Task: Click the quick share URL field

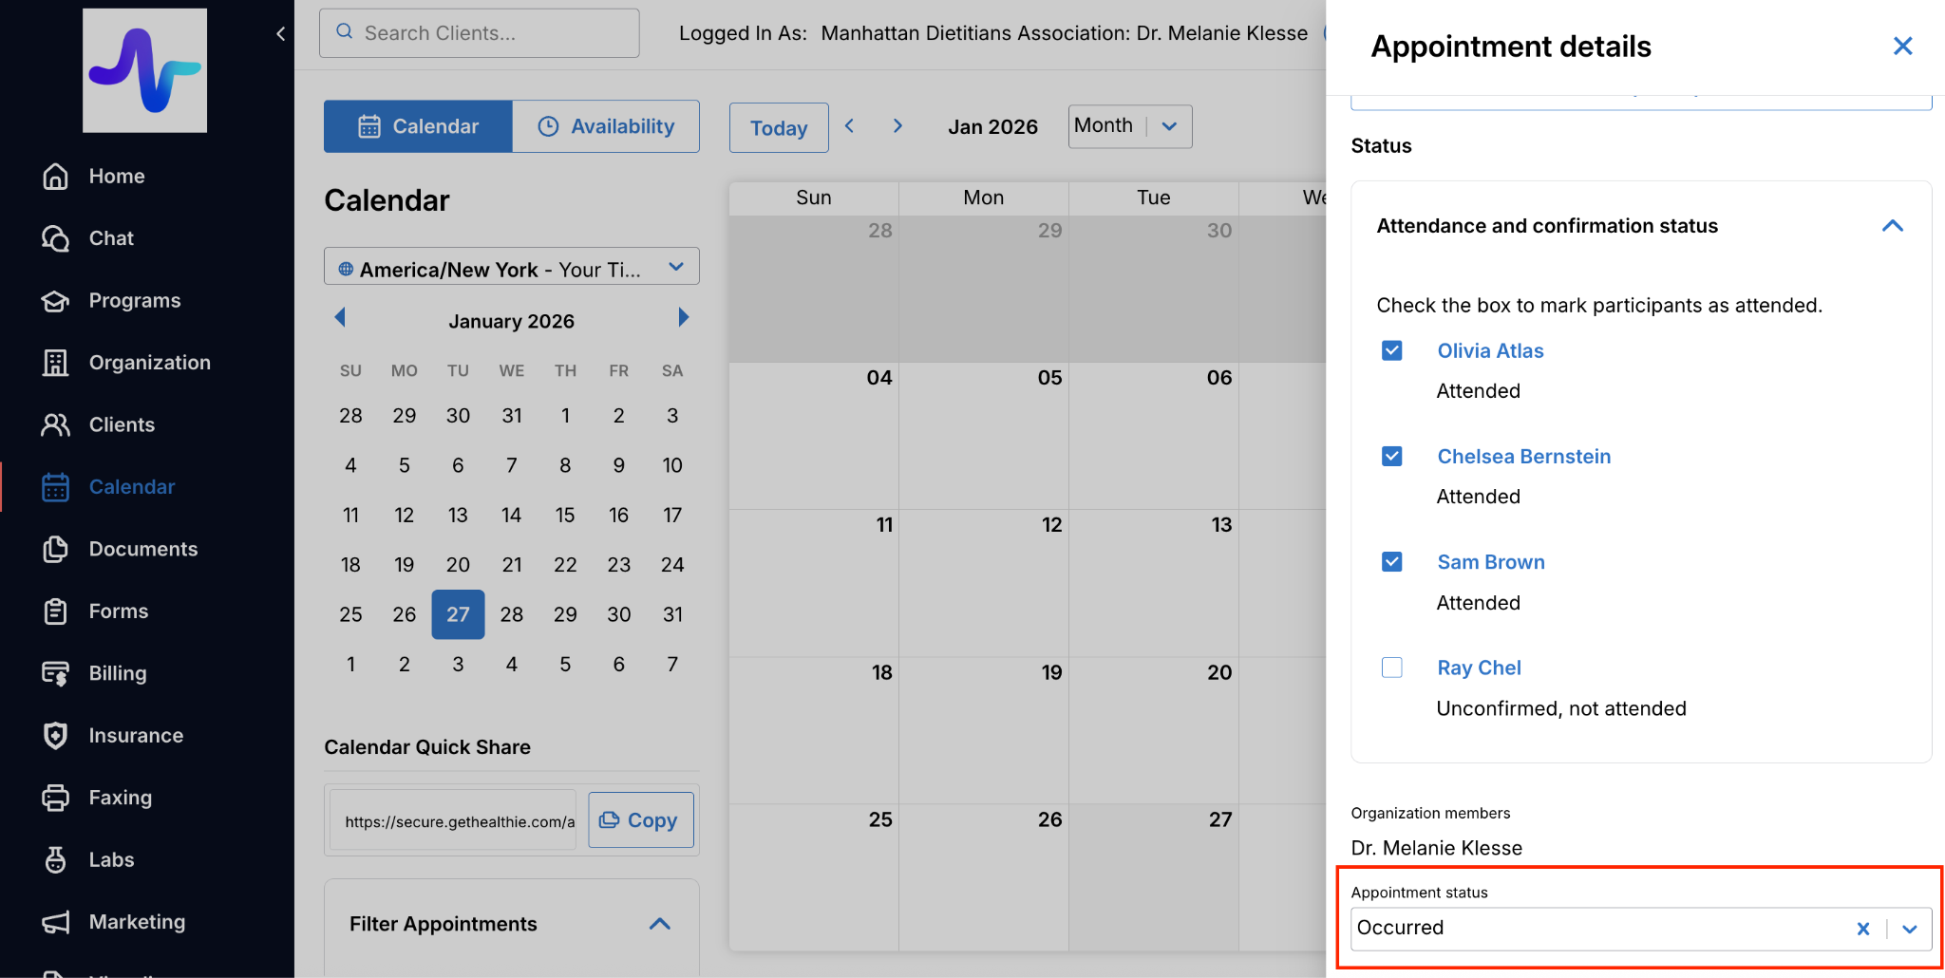Action: [453, 820]
